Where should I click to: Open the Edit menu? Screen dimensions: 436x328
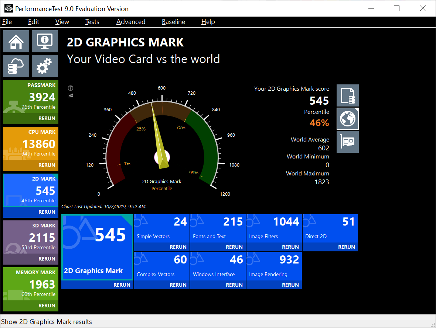[x=33, y=22]
